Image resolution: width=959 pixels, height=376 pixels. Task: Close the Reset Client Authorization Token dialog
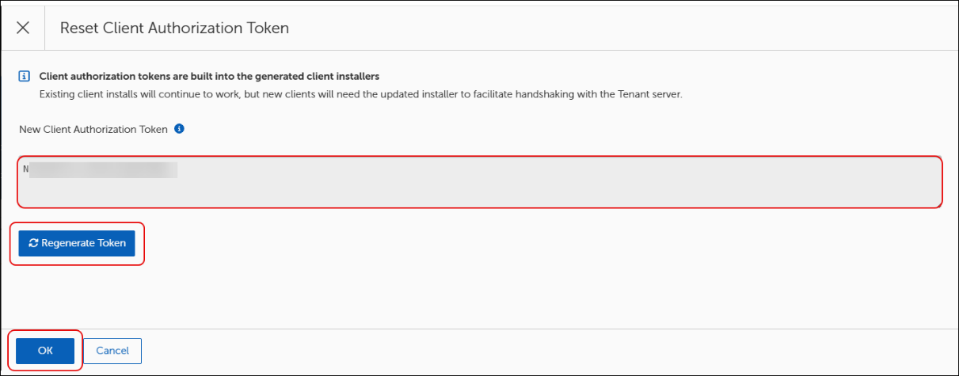[x=23, y=28]
